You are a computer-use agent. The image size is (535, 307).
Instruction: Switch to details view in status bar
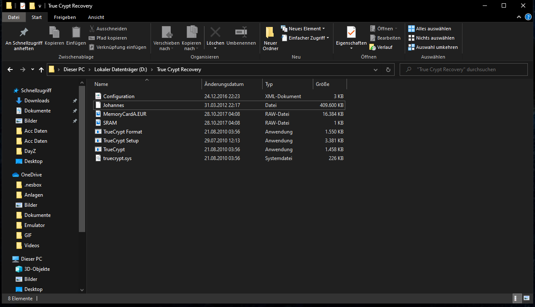point(516,298)
